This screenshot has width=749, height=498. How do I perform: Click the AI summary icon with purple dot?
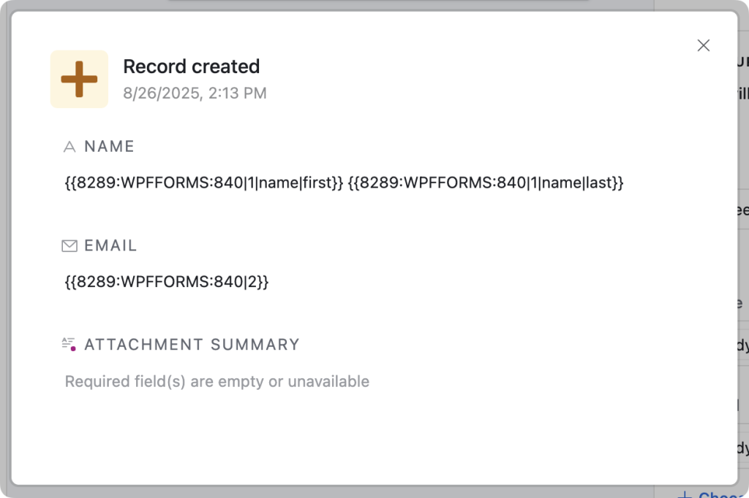(69, 342)
